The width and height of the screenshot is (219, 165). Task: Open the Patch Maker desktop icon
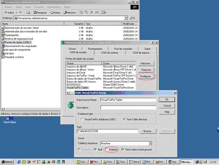10,120
